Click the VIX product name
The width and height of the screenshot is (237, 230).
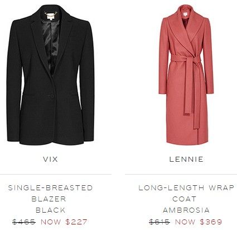[x=51, y=159]
